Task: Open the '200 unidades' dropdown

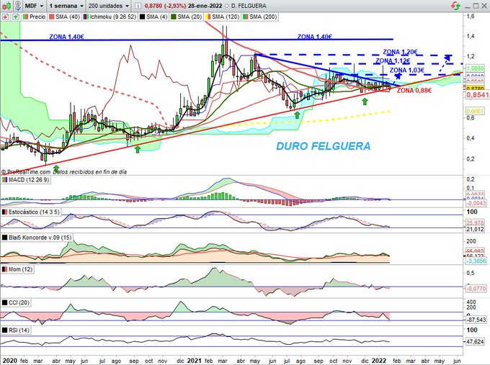Action: click(108, 6)
